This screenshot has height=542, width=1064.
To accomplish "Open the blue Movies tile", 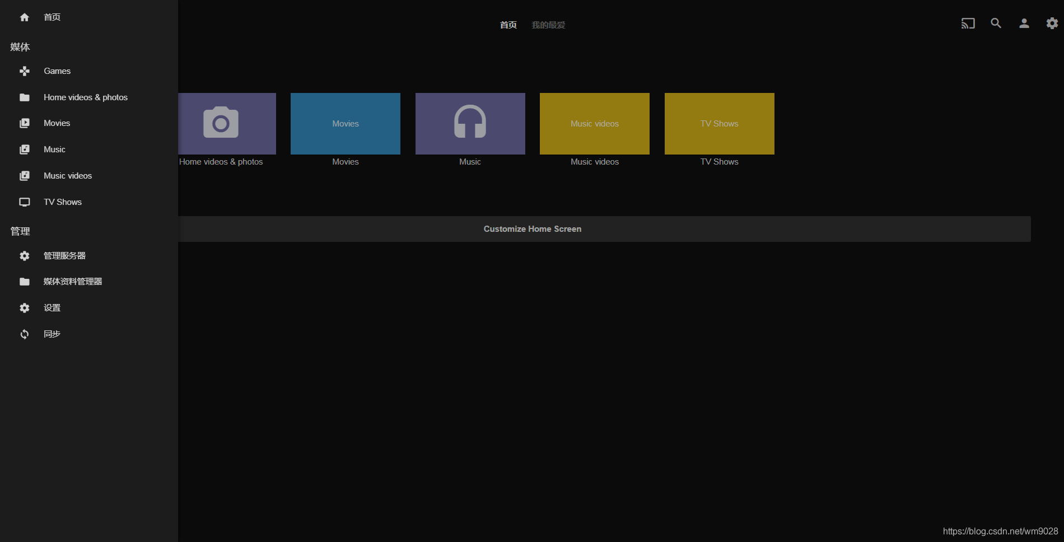I will (346, 124).
